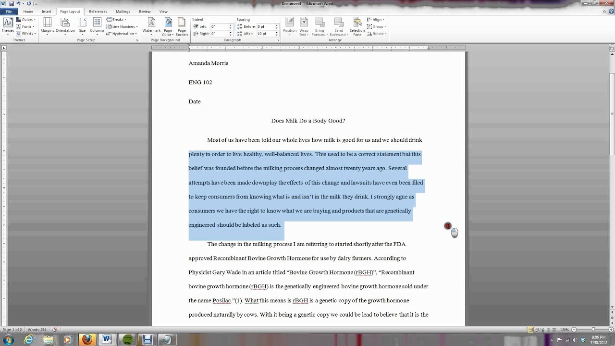Click the Page 1 of 2 indicator
This screenshot has height=346, width=615.
12,330
